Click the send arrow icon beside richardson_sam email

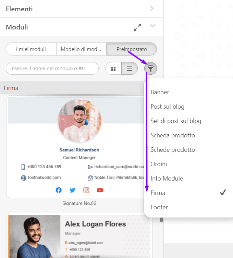pyautogui.click(x=90, y=167)
